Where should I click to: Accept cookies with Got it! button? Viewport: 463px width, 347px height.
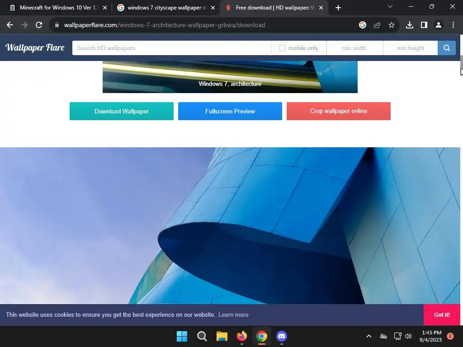point(442,314)
